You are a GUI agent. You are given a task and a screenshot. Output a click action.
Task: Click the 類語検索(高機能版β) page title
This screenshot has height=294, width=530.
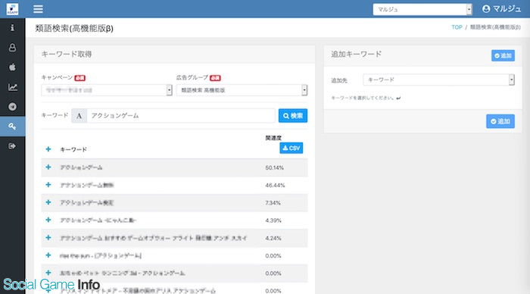(x=74, y=28)
